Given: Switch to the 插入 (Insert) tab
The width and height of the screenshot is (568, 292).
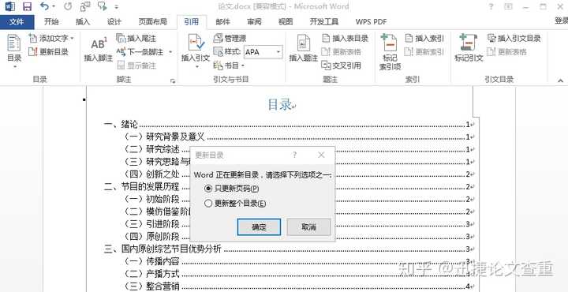Looking at the screenshot, I should [x=83, y=22].
